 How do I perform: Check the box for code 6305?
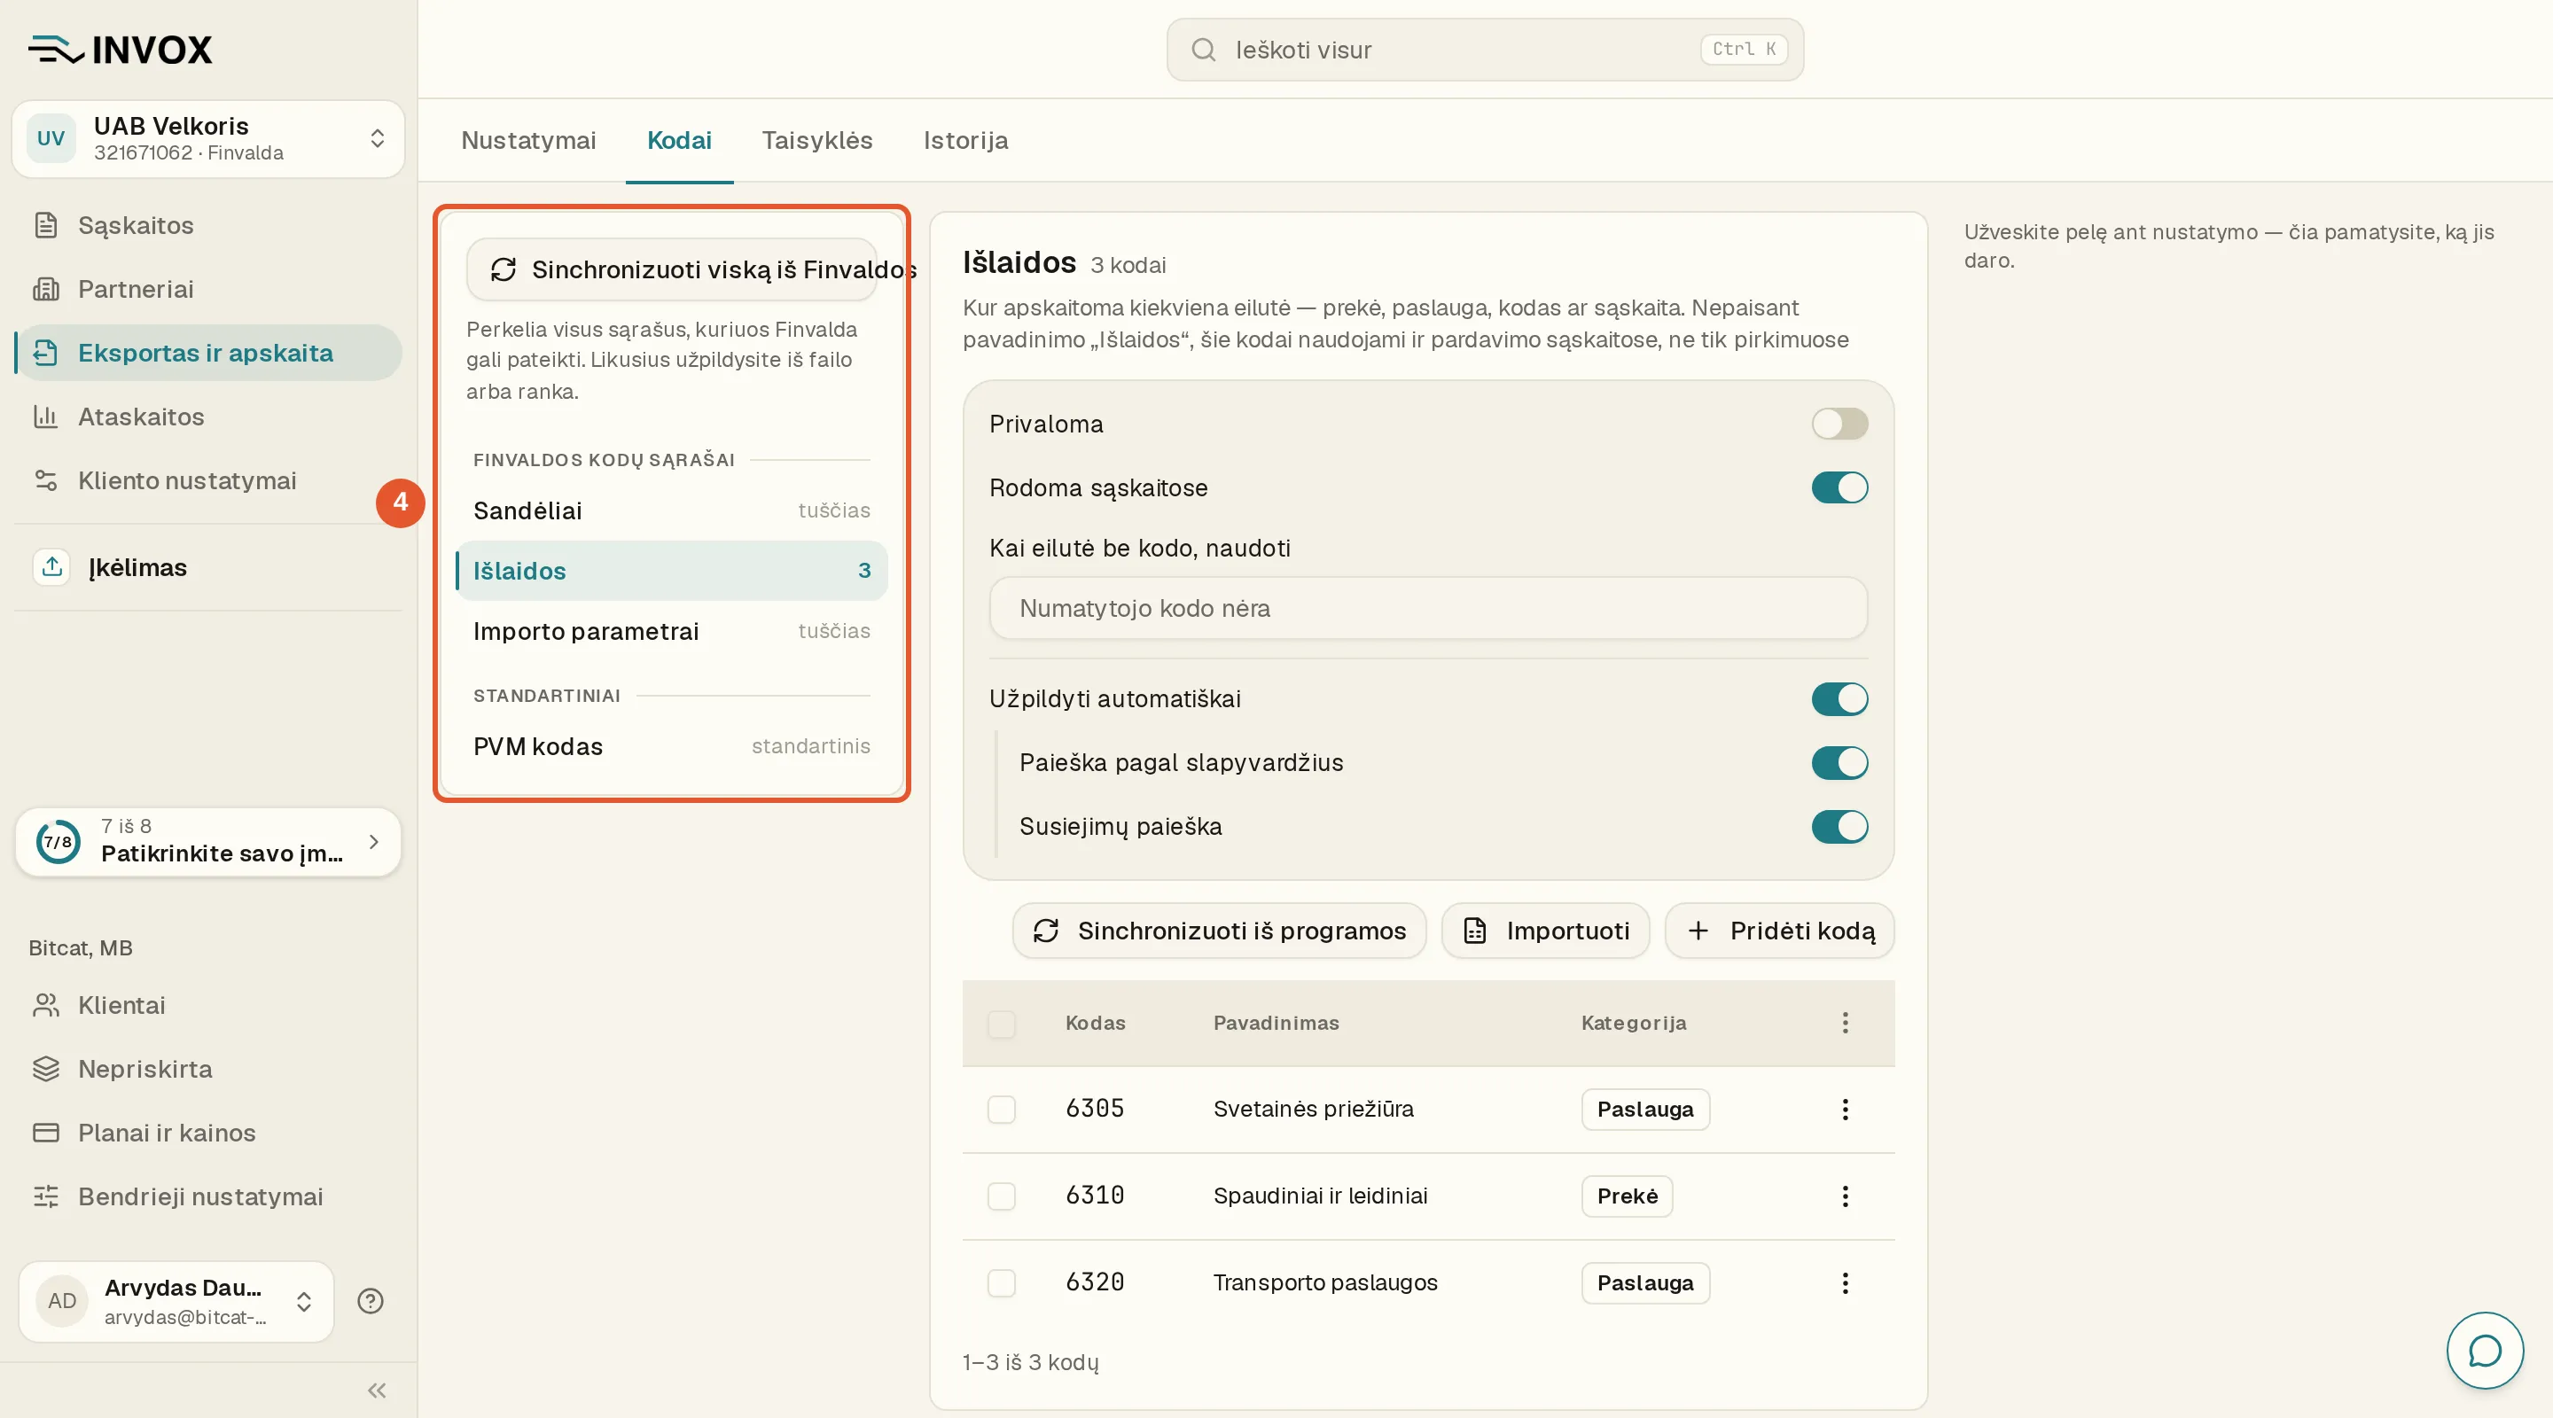tap(1001, 1109)
